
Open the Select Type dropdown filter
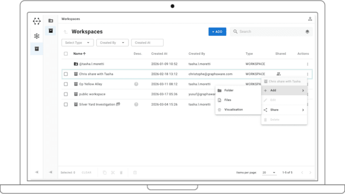pos(77,43)
